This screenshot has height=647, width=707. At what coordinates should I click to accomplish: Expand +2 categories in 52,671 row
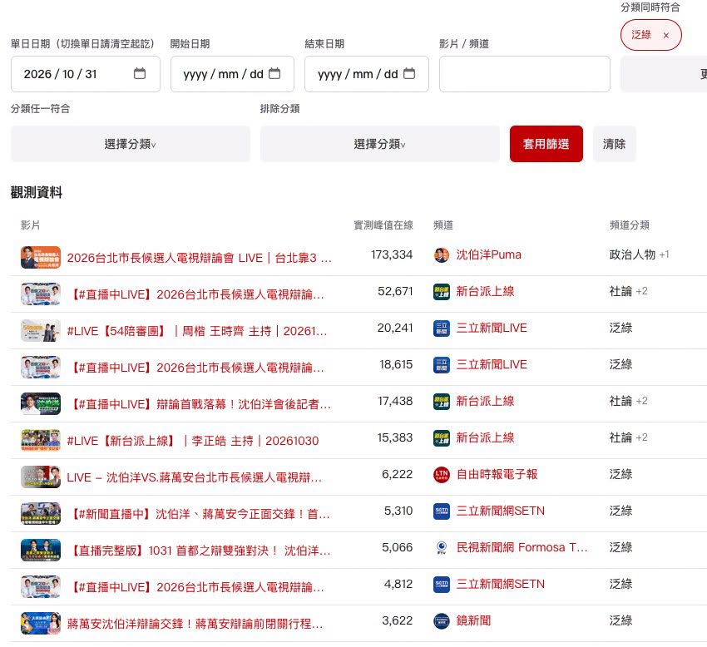tap(641, 291)
